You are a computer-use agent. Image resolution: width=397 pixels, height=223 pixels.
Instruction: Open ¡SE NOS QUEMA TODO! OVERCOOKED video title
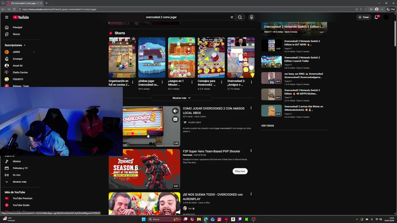tap(213, 197)
